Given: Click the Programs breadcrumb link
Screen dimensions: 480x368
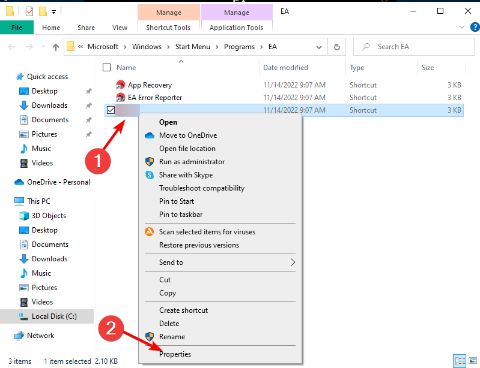Looking at the screenshot, I should coord(239,47).
